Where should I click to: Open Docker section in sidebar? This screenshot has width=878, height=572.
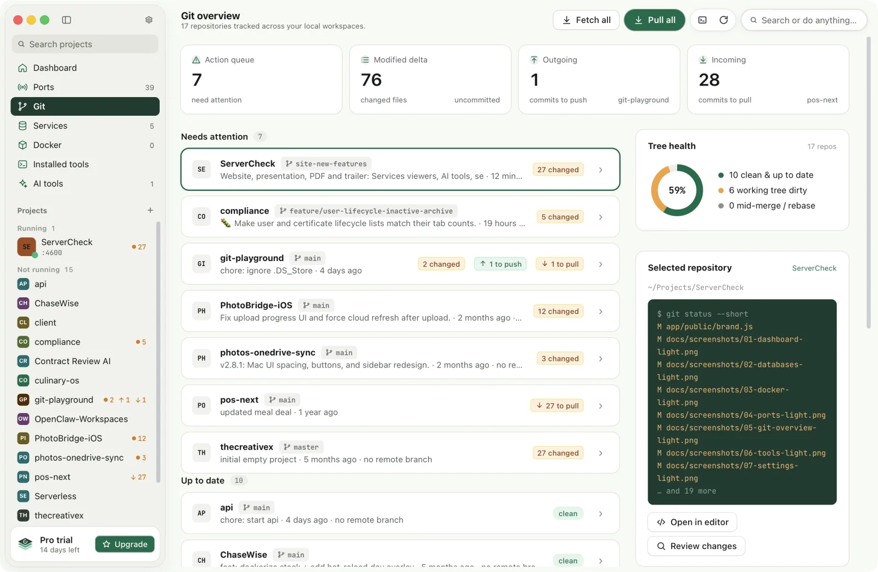85,145
